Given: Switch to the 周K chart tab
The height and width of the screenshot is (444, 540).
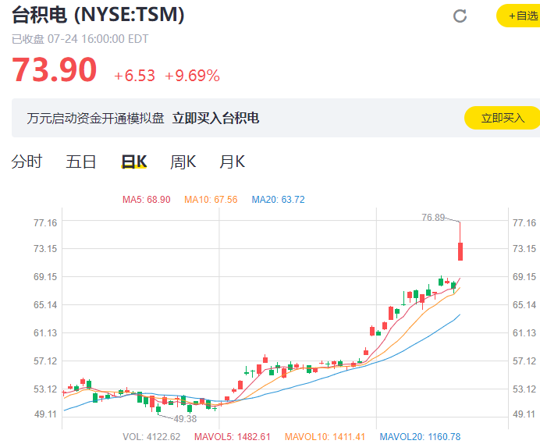Looking at the screenshot, I should coord(183,162).
